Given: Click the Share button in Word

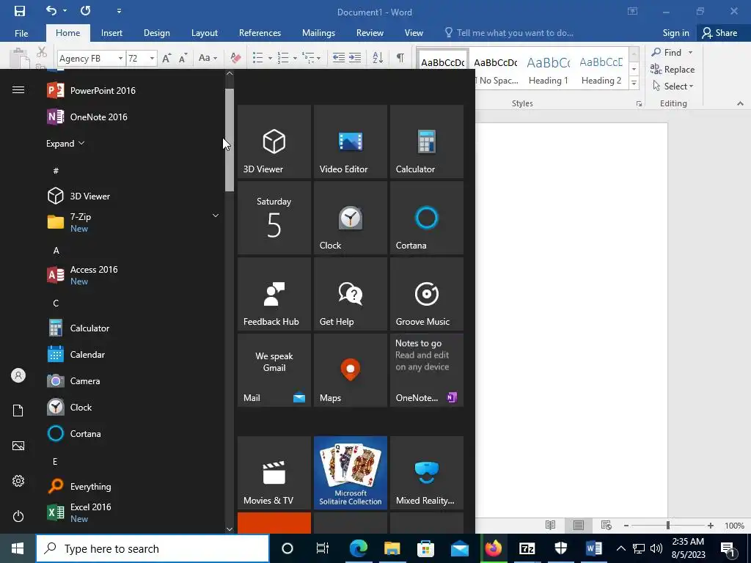Looking at the screenshot, I should pos(719,33).
